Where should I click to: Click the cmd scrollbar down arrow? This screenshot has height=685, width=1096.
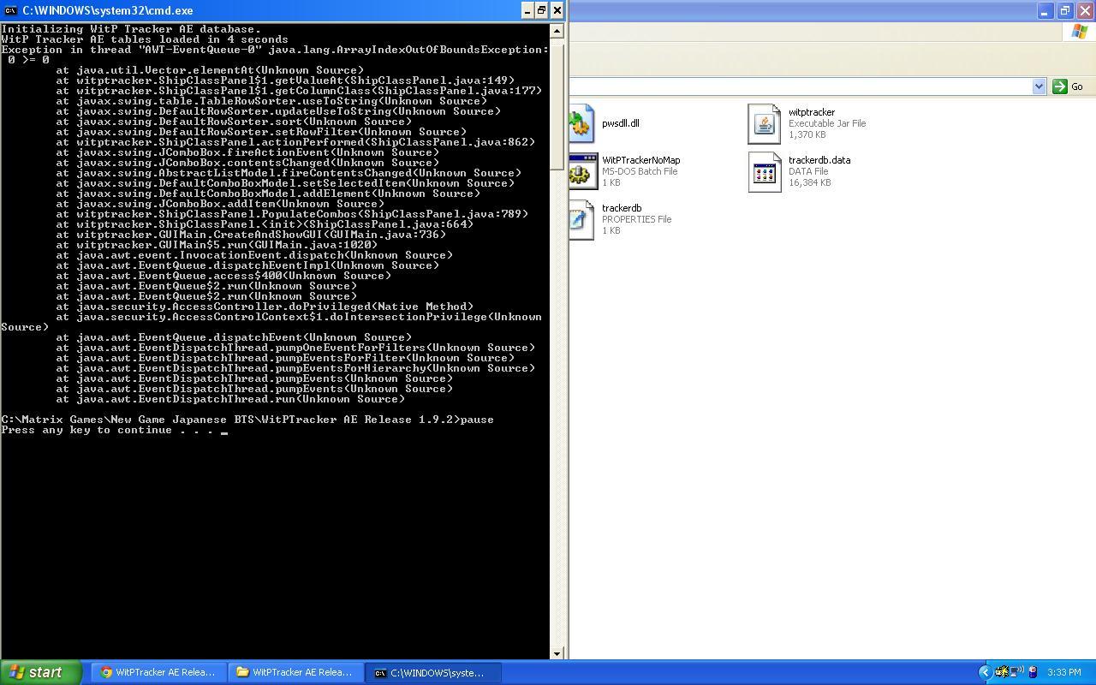[x=557, y=653]
